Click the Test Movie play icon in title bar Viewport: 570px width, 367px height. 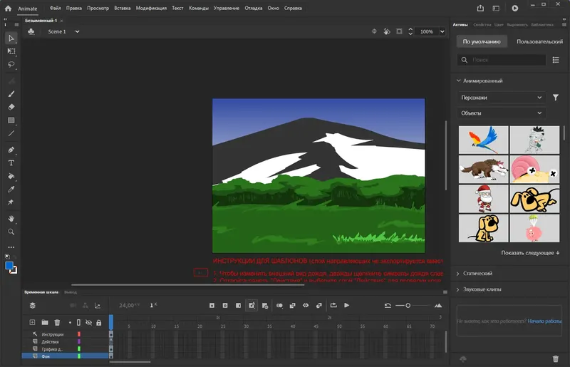(514, 8)
